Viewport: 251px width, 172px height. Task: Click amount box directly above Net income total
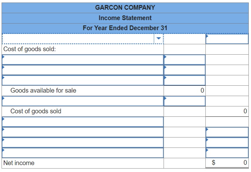(227, 153)
